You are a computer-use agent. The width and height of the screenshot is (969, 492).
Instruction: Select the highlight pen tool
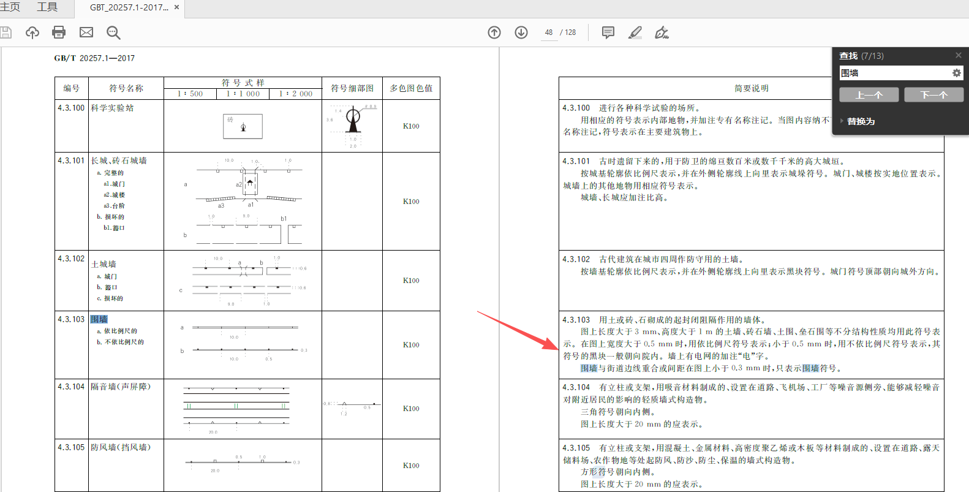pos(635,32)
